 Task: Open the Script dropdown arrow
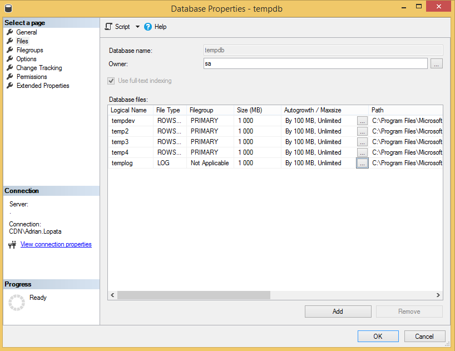(x=137, y=27)
